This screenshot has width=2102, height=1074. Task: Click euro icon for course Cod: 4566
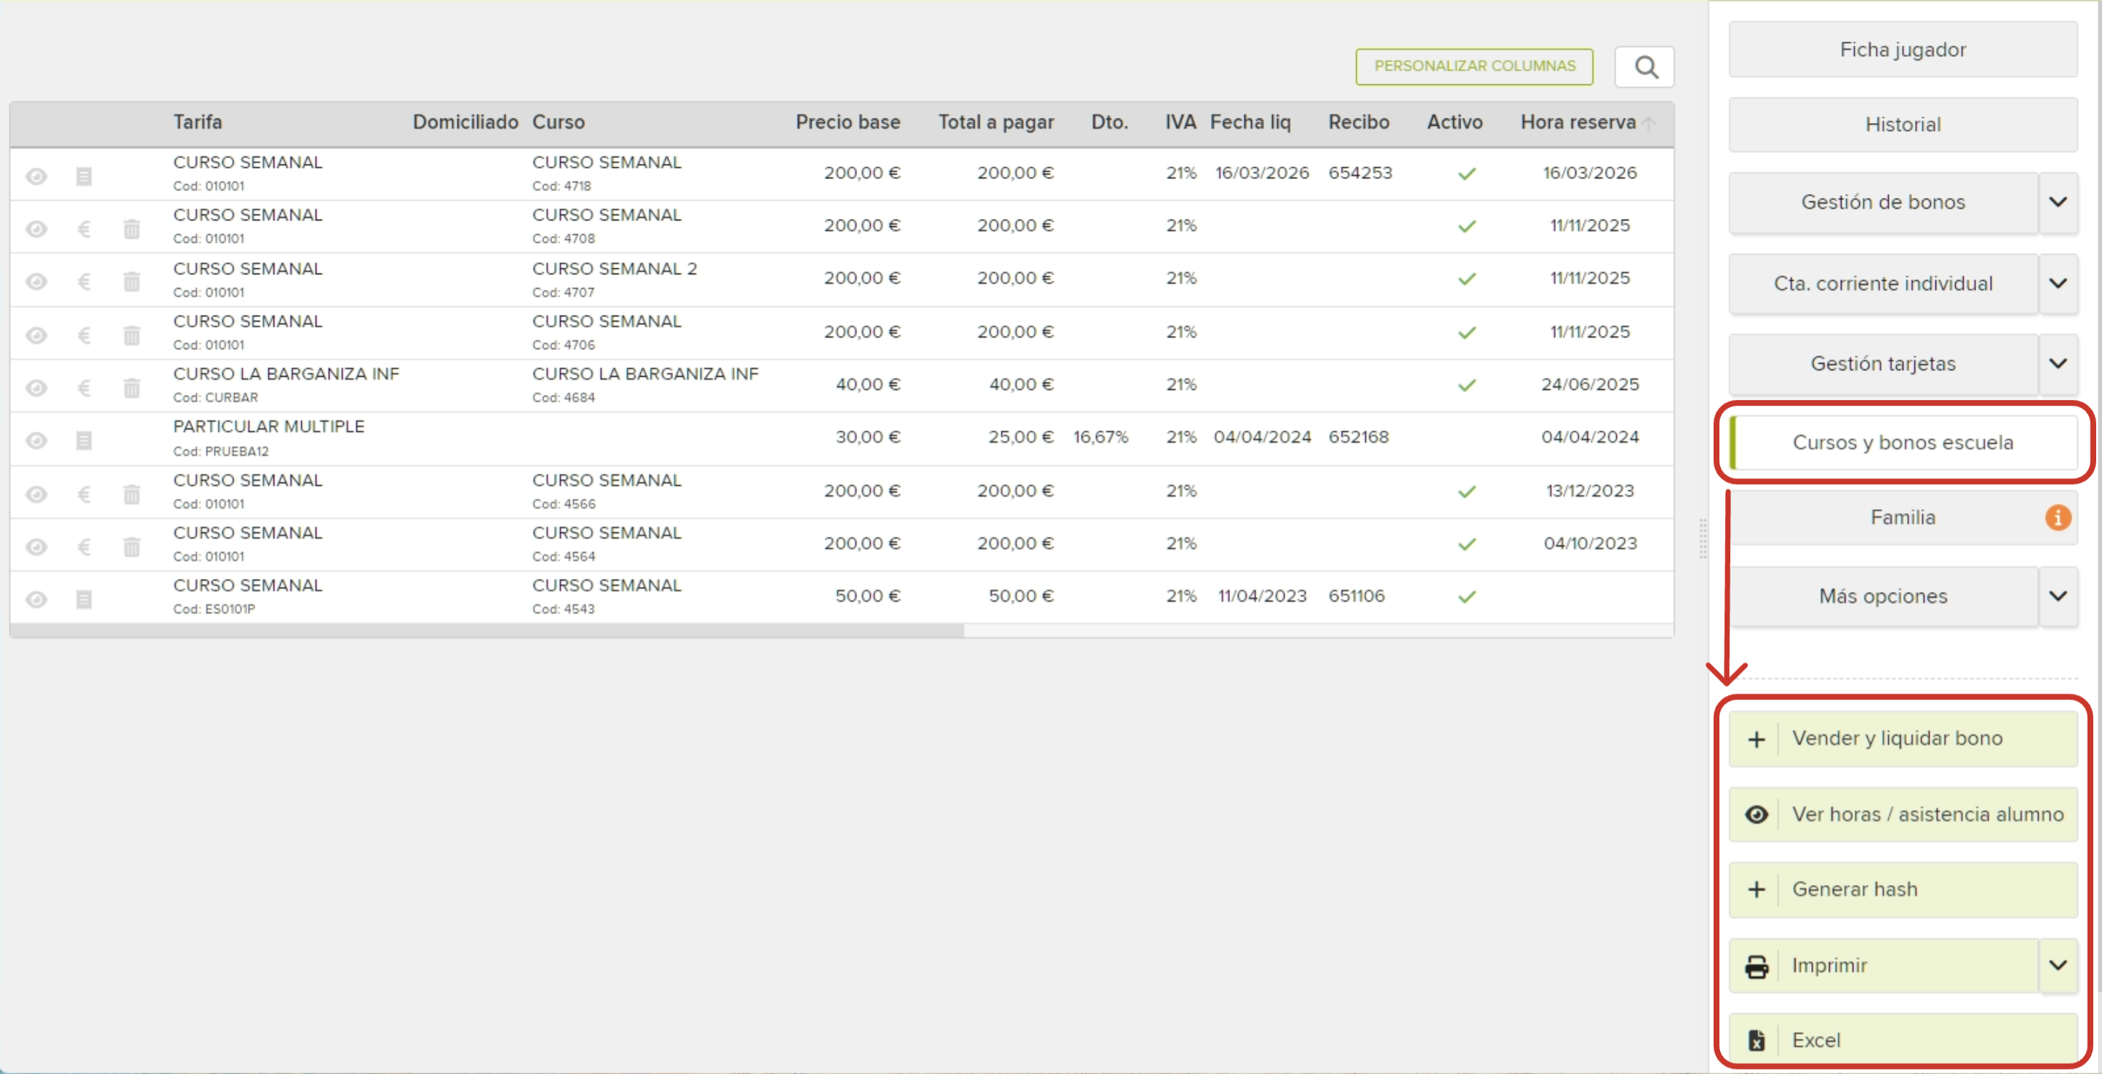(x=84, y=494)
